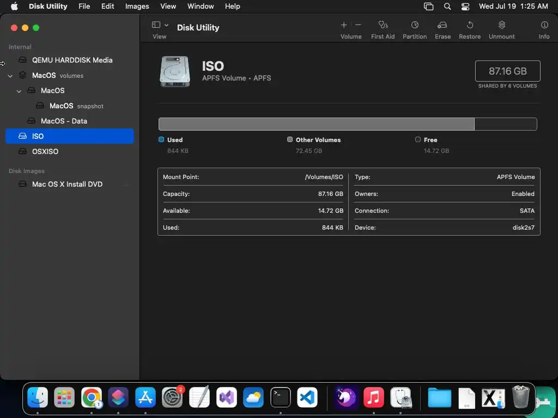Click the Other Volumes legend swatch
The width and height of the screenshot is (558, 418).
[x=290, y=139]
